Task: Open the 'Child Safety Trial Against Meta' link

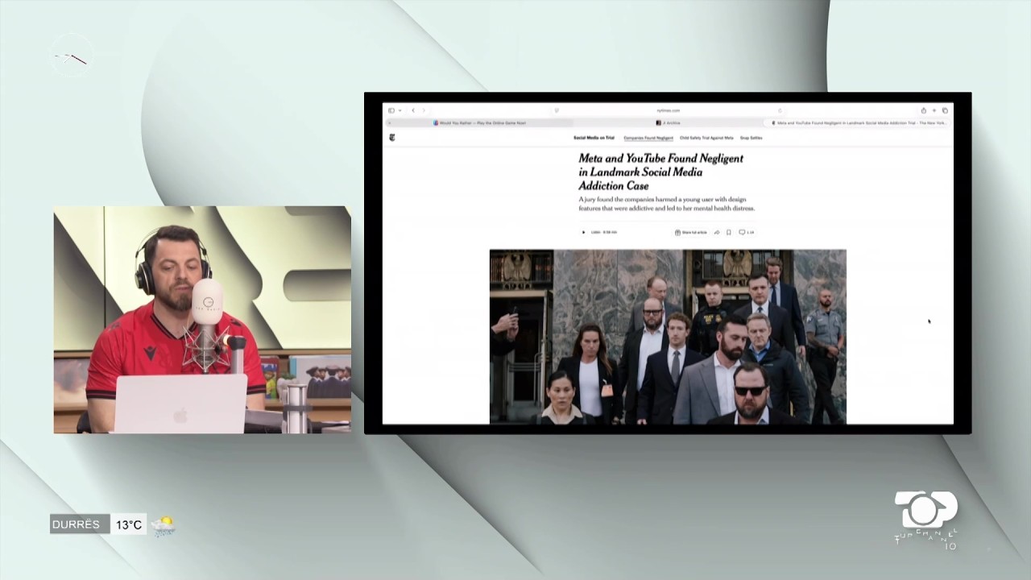Action: (706, 138)
